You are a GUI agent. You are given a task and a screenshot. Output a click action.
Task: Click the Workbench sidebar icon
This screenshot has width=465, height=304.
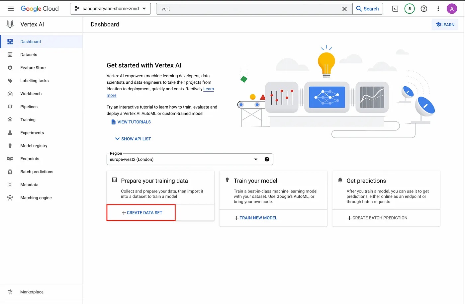10,94
